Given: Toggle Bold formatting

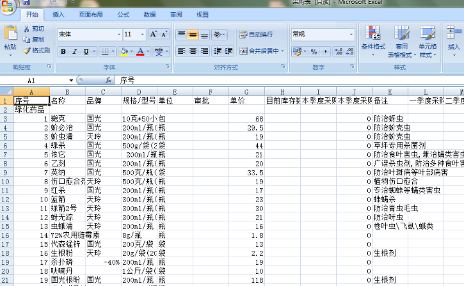Looking at the screenshot, I should tap(63, 51).
